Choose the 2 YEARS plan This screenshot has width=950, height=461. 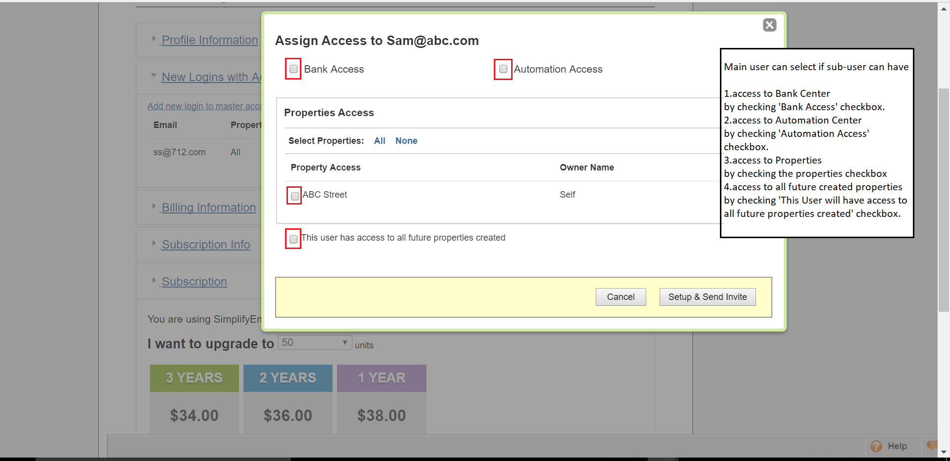point(287,378)
